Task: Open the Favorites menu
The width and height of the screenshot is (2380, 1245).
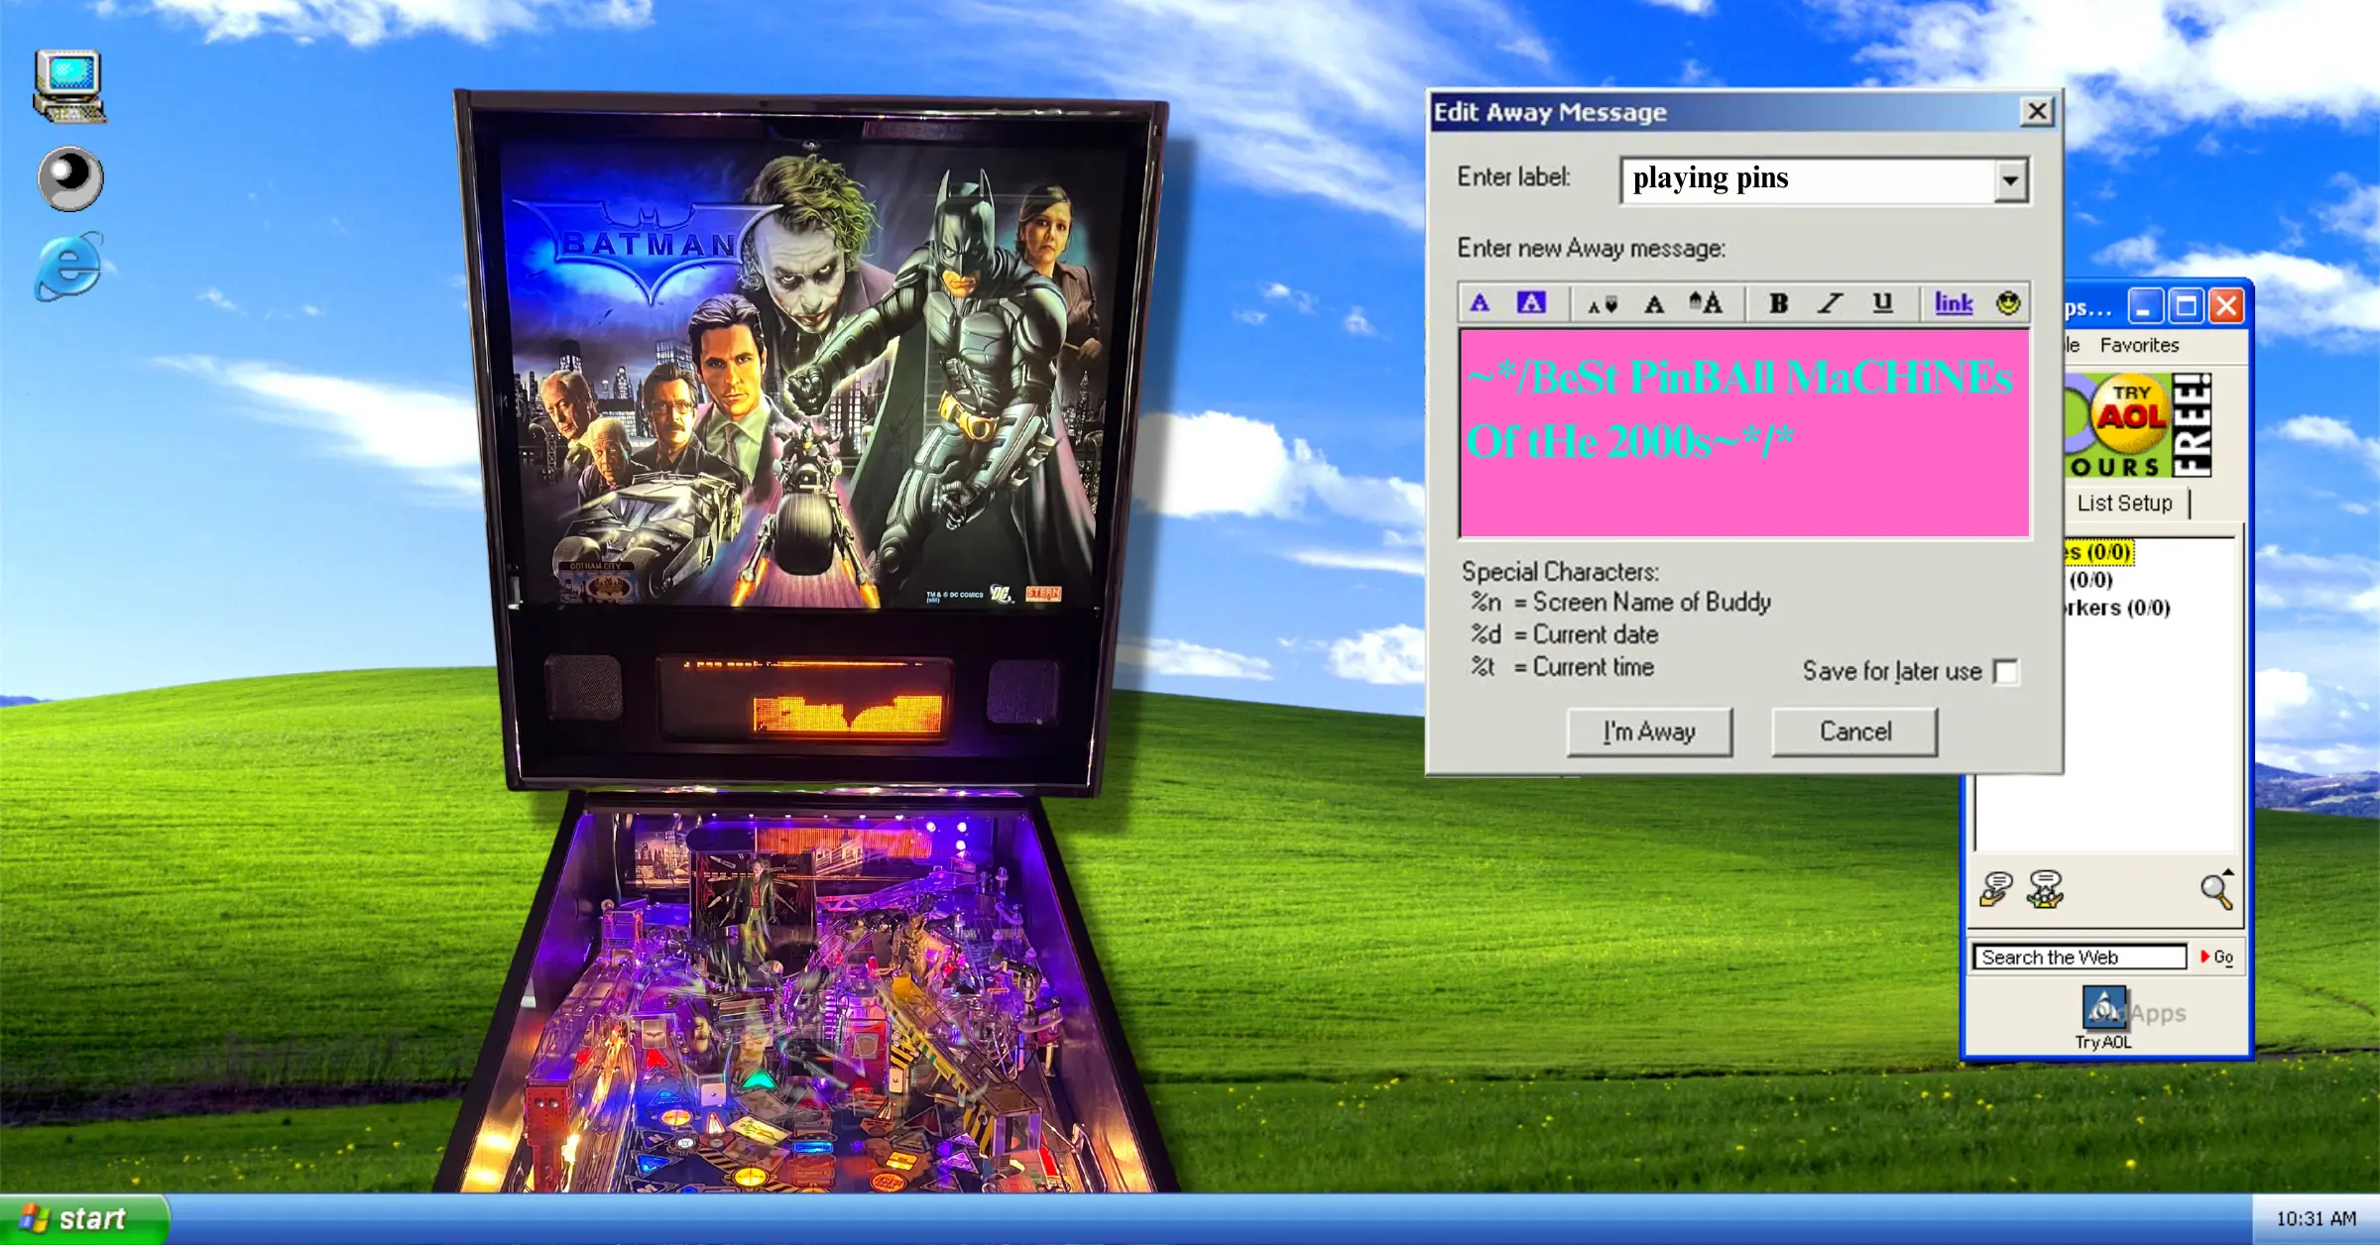Action: 2138,345
